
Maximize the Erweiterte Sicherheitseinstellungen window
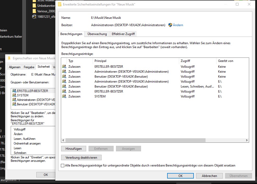click(x=237, y=4)
